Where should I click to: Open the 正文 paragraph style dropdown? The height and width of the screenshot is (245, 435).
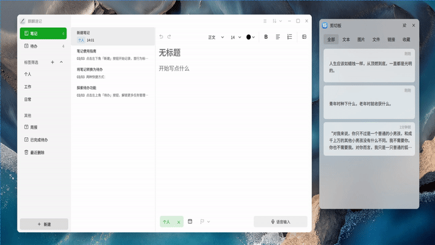(x=216, y=38)
